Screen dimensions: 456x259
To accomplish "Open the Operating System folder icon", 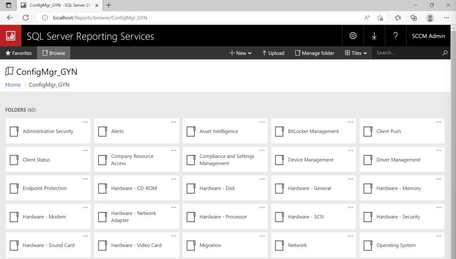I will coord(367,245).
